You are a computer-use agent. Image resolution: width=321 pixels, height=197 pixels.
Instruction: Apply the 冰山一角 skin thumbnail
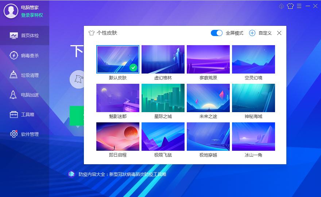(254, 137)
